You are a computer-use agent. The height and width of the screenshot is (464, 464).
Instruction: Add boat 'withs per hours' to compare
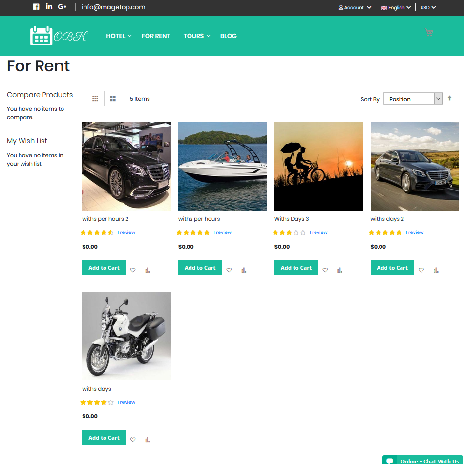coord(244,270)
